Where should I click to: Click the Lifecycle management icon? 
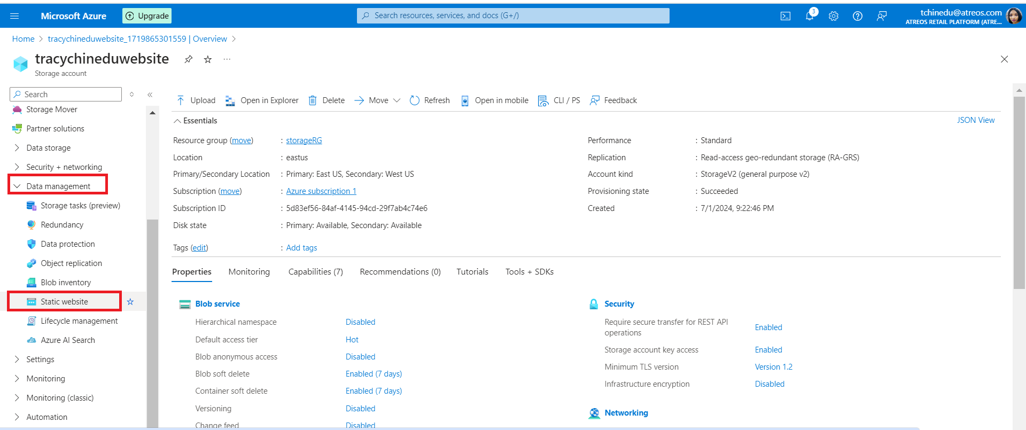pyautogui.click(x=32, y=321)
